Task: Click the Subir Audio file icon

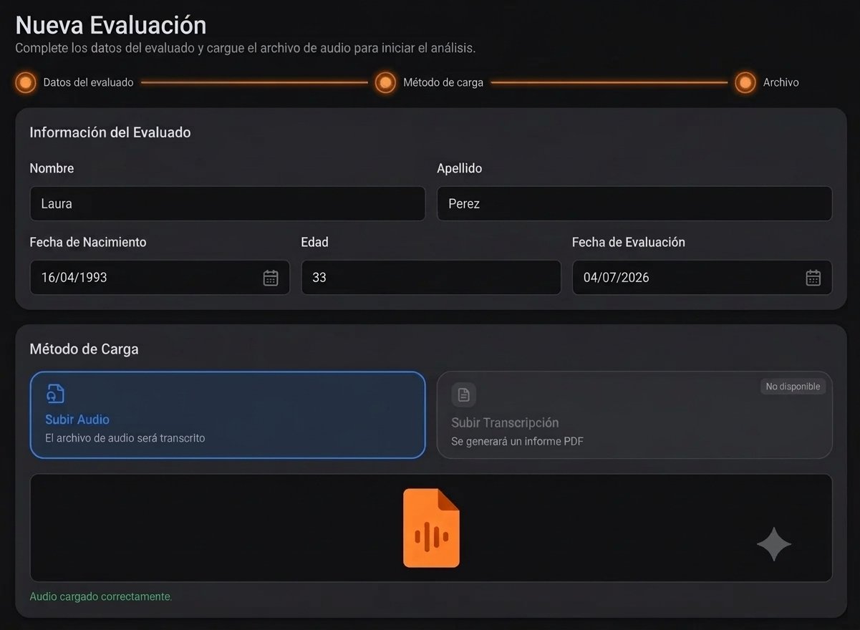Action: coord(55,394)
